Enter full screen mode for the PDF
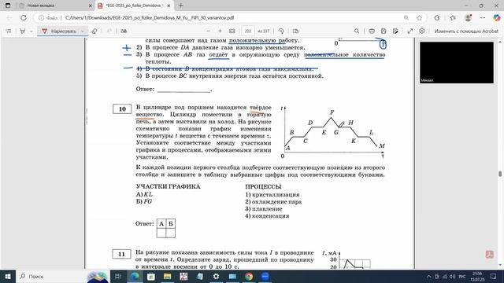The width and height of the screenshot is (504, 283). coord(410,31)
